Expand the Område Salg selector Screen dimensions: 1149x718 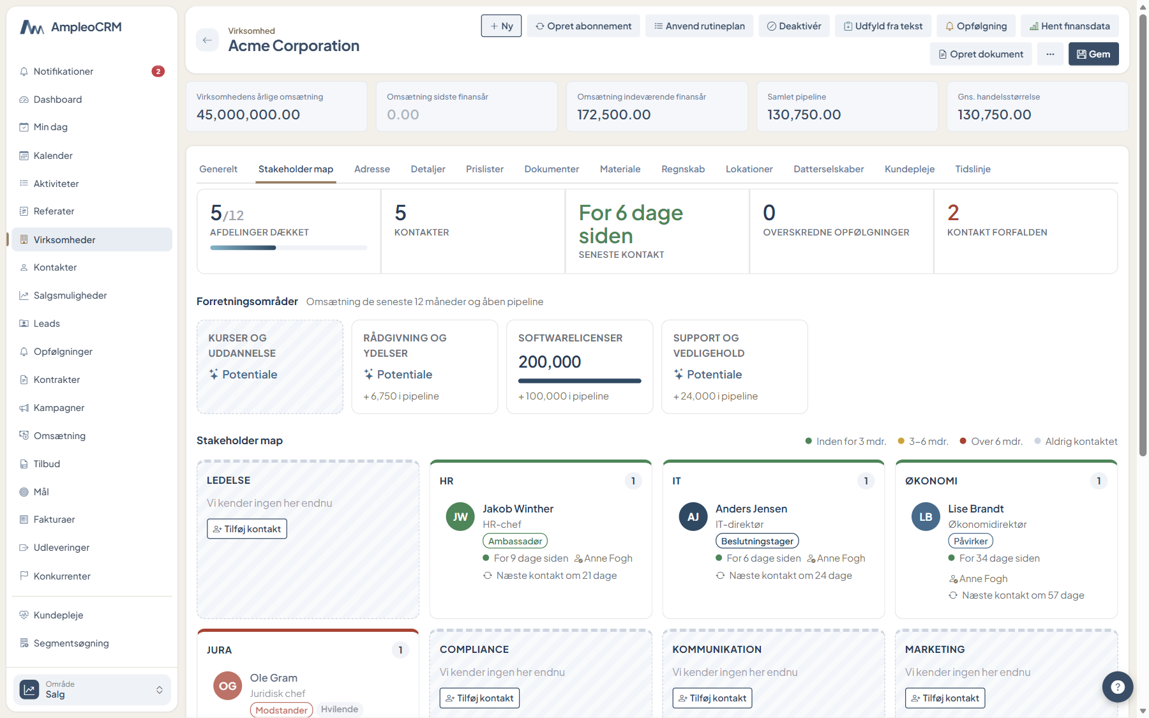pyautogui.click(x=92, y=690)
